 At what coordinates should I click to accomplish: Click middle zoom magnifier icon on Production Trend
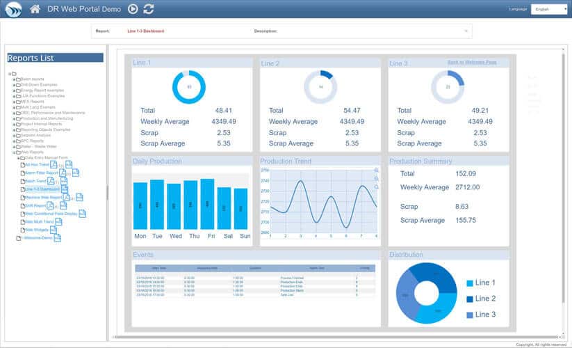tap(376, 179)
